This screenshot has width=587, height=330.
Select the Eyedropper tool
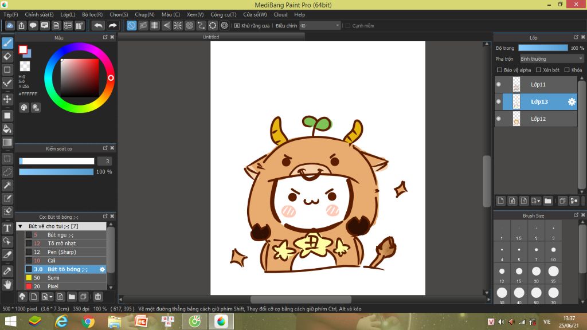[7, 271]
